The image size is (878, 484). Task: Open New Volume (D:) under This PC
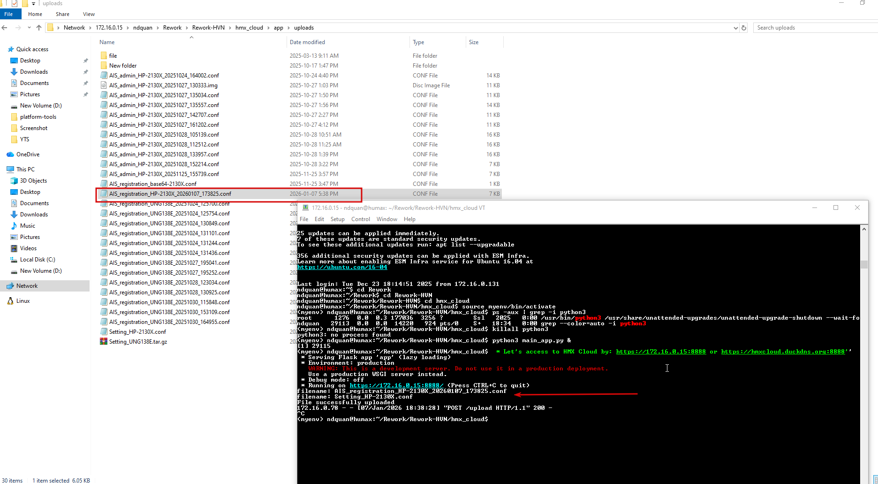(41, 271)
